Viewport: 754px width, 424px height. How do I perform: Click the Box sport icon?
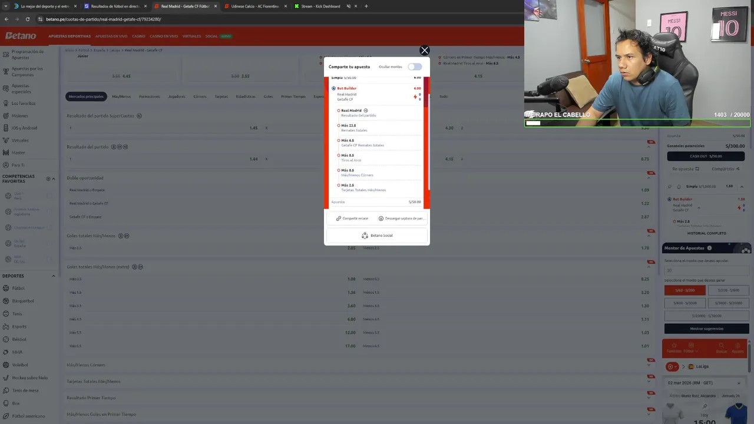5,403
